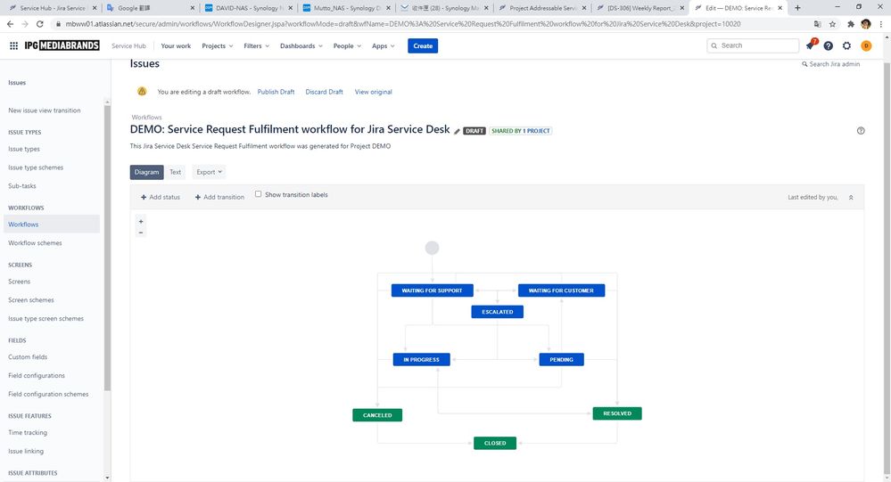Click Add status button
Image resolution: width=891 pixels, height=482 pixels.
click(x=161, y=197)
